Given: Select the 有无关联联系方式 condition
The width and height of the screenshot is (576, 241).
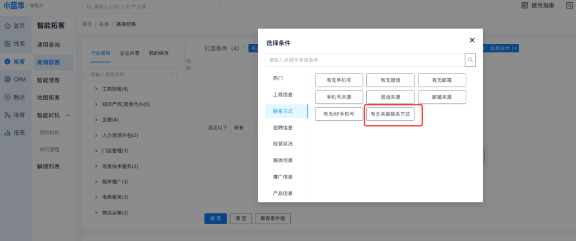Looking at the screenshot, I should pos(390,114).
